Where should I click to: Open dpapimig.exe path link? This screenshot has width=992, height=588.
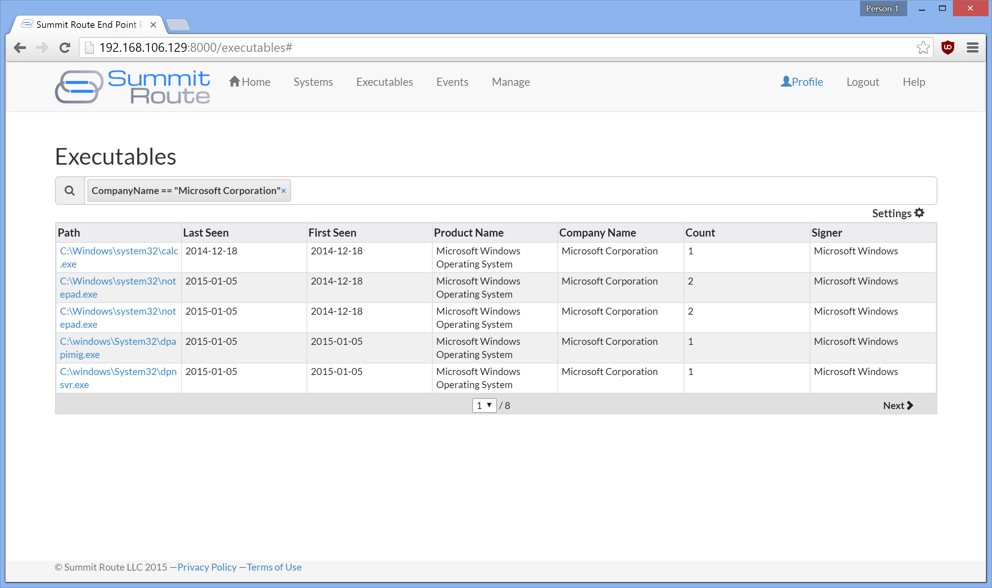tap(118, 348)
